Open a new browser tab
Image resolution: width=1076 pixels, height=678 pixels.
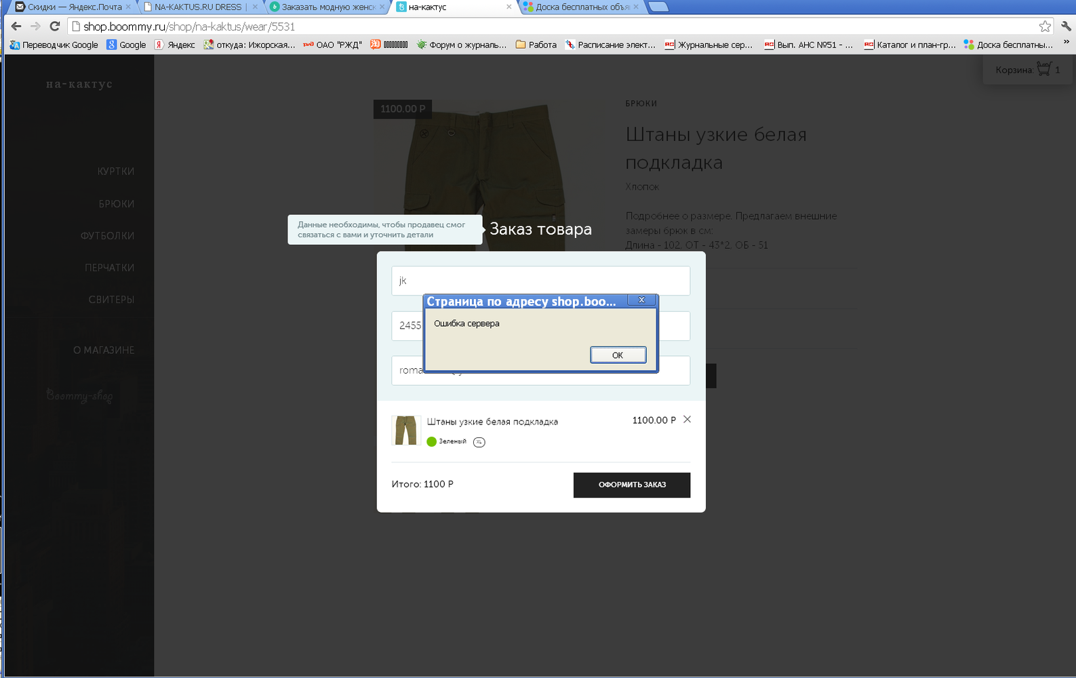(x=658, y=7)
